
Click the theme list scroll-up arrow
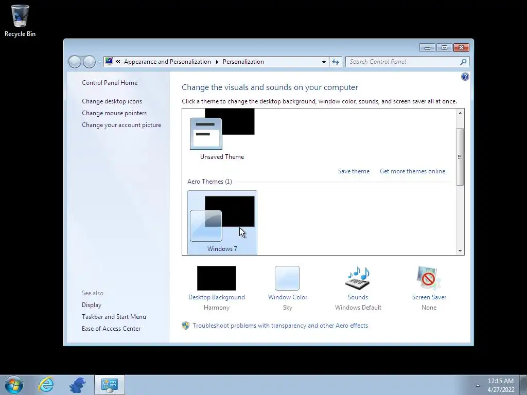tap(460, 113)
